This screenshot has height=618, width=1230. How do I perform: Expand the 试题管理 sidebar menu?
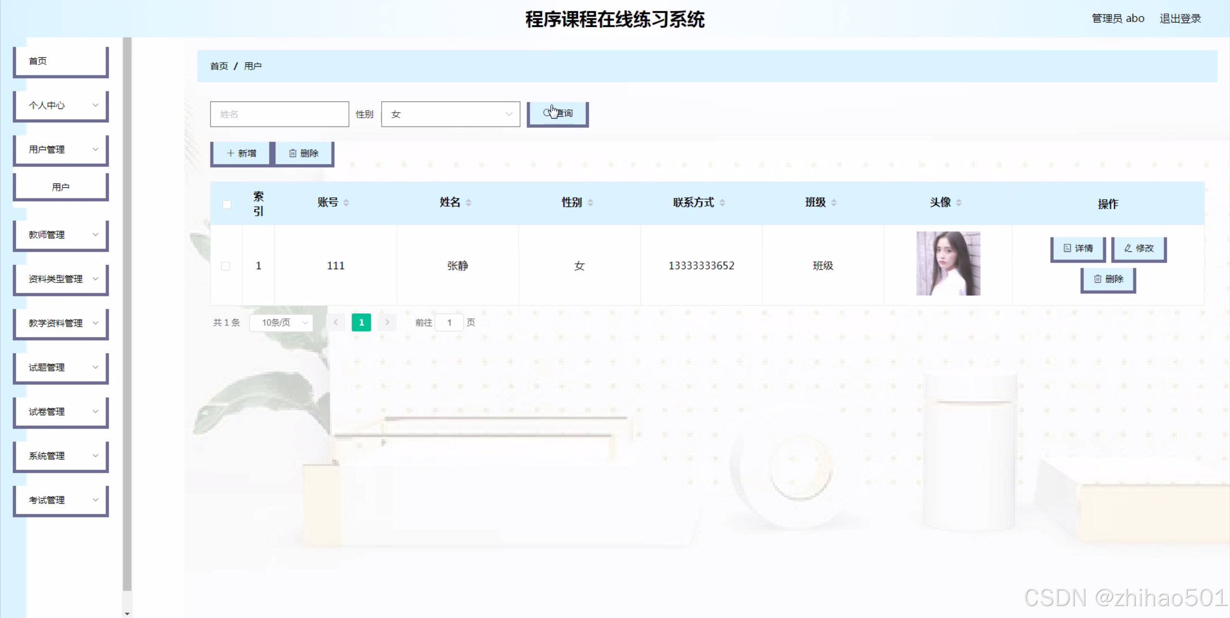click(x=61, y=368)
